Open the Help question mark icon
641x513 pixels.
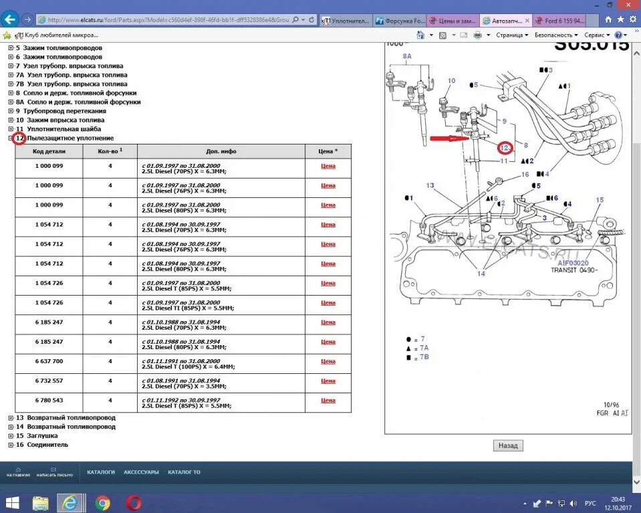click(x=618, y=35)
